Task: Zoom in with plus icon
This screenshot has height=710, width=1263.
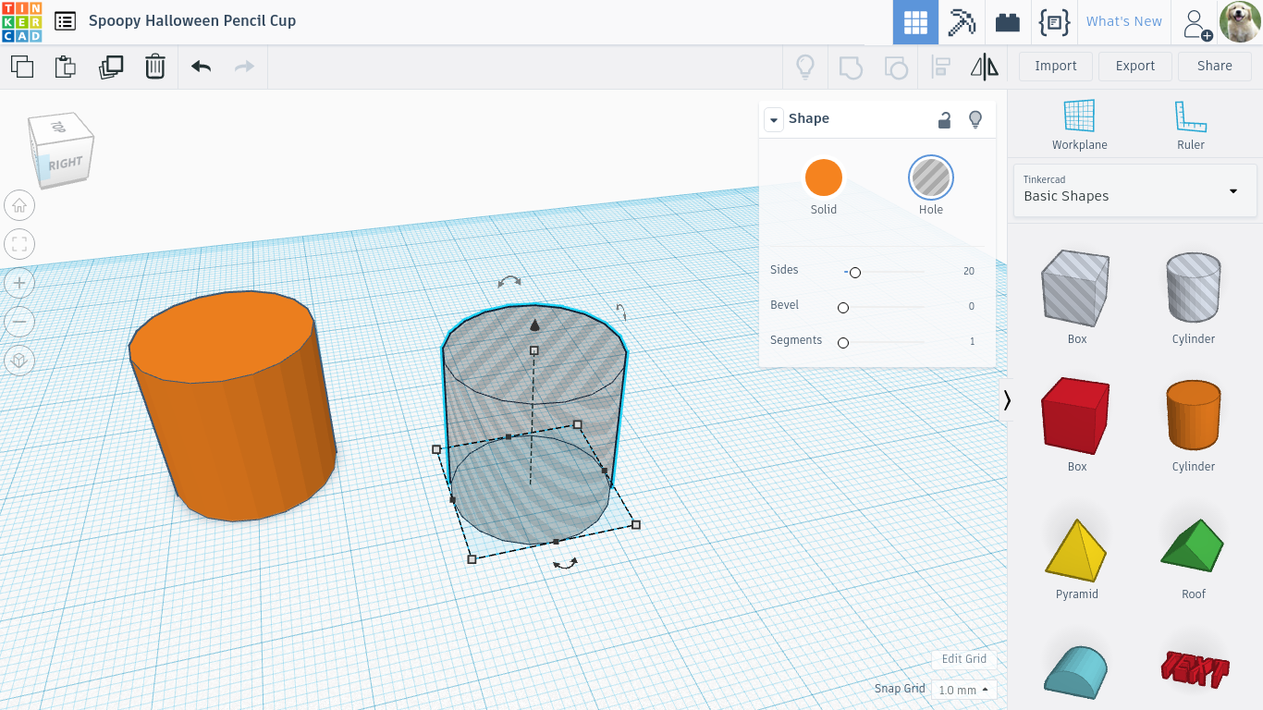Action: (x=19, y=283)
